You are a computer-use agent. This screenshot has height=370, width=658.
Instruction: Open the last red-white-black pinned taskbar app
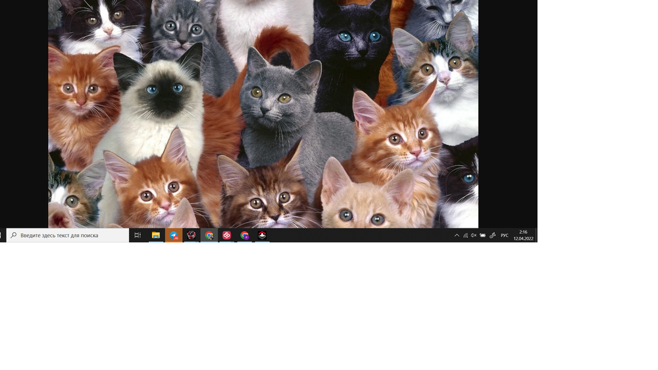pos(262,235)
